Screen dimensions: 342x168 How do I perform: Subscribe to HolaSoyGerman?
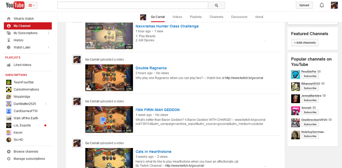click(310, 136)
